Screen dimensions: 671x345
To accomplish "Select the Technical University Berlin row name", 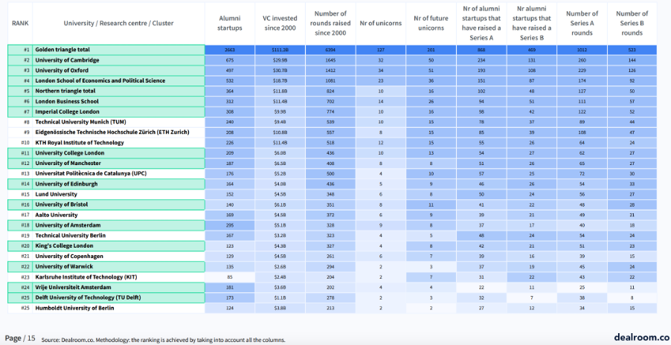I will 70,235.
